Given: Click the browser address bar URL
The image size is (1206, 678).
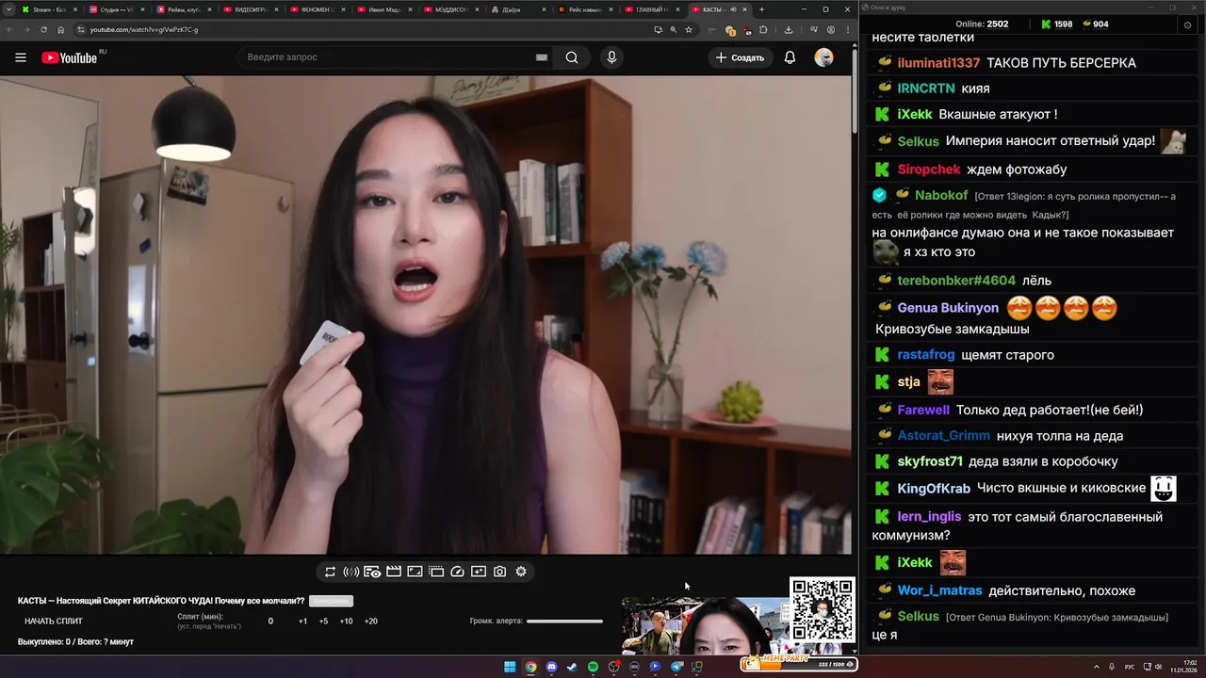Looking at the screenshot, I should [x=143, y=29].
